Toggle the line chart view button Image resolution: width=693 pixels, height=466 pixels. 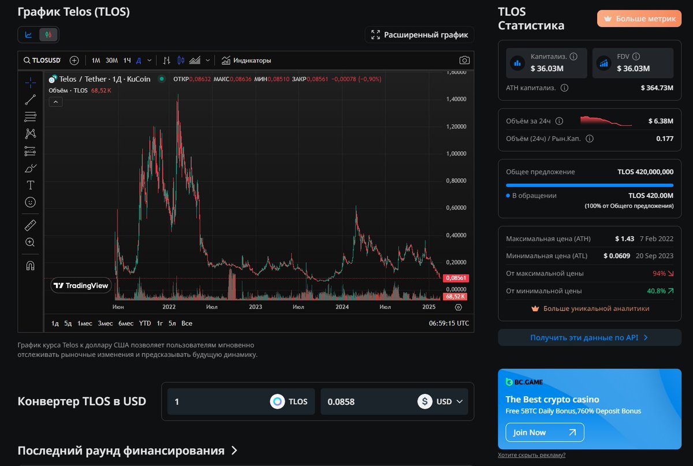(x=28, y=35)
